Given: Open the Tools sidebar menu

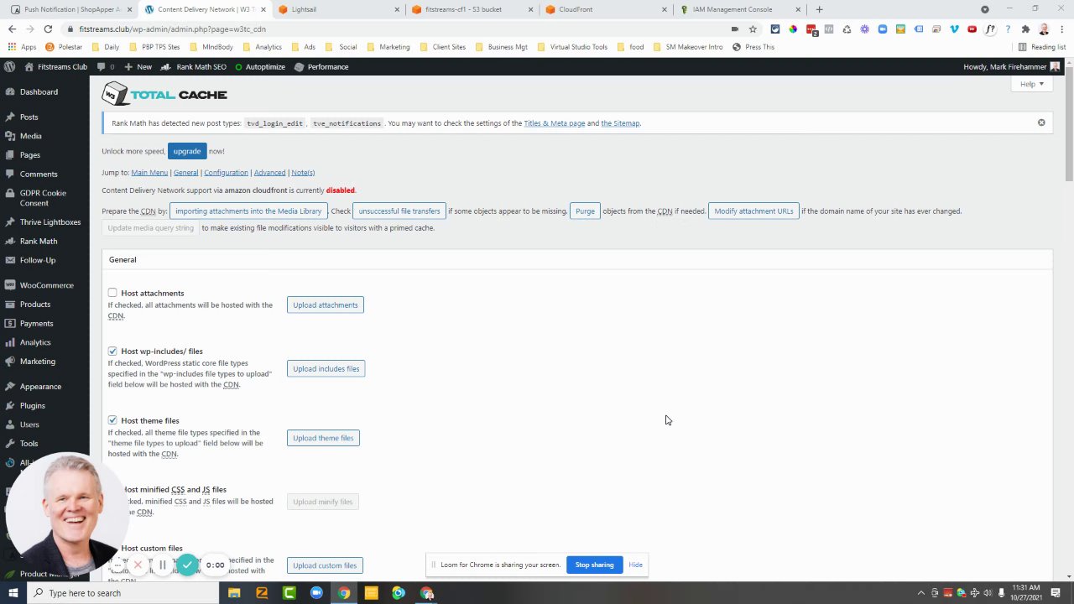Looking at the screenshot, I should point(29,444).
